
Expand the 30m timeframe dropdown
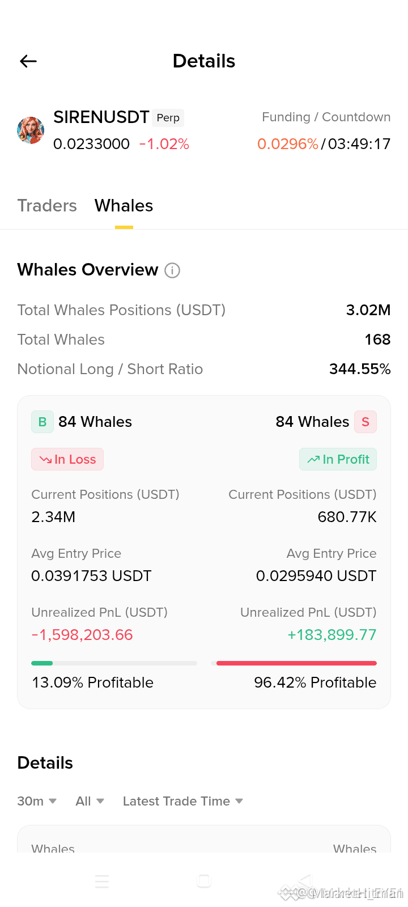point(37,801)
